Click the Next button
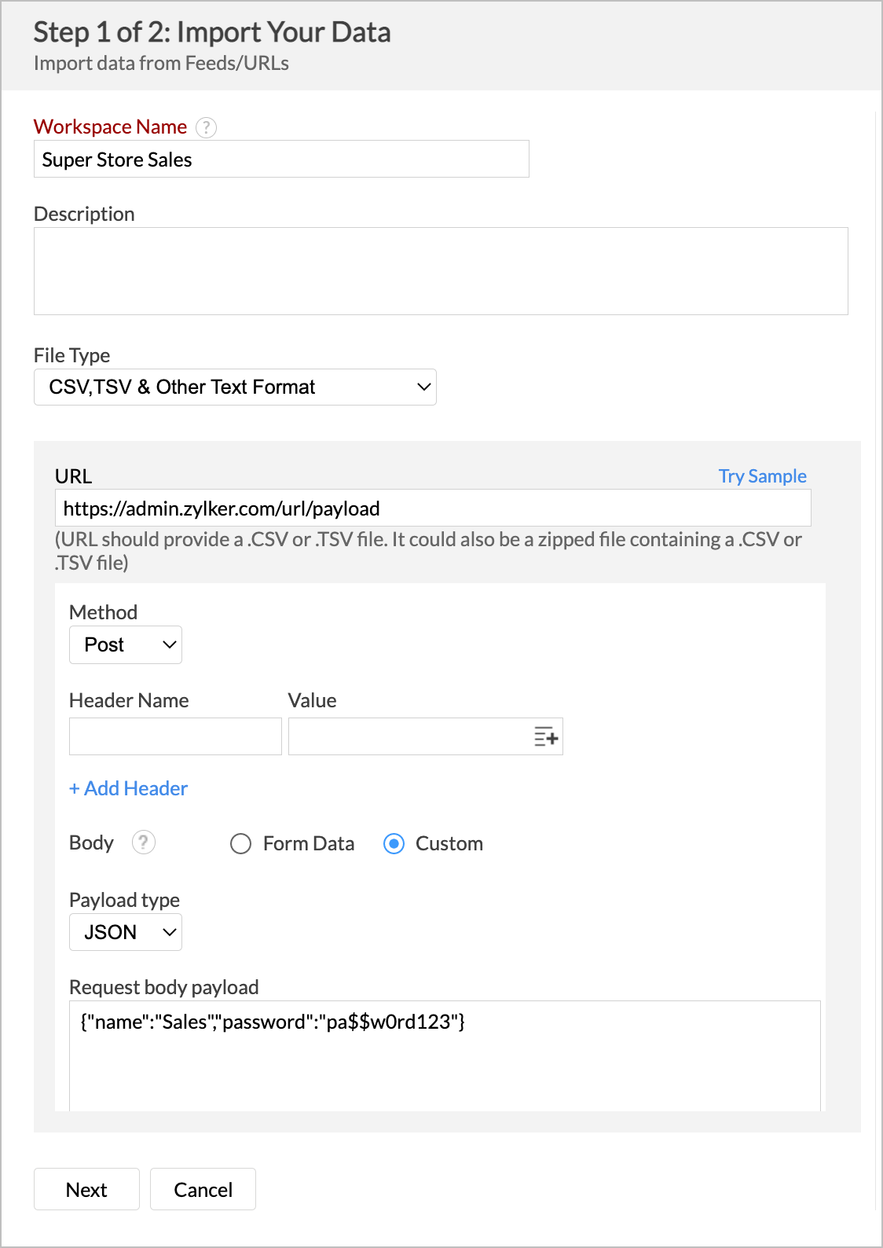 pyautogui.click(x=86, y=1189)
